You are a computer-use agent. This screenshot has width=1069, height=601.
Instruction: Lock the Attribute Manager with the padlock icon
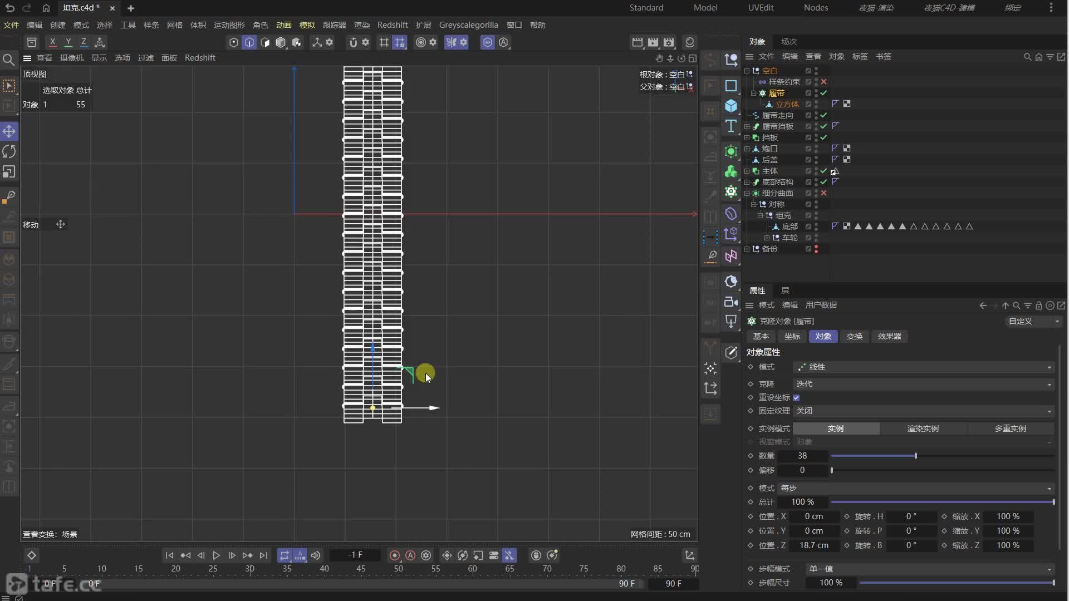tap(1039, 306)
